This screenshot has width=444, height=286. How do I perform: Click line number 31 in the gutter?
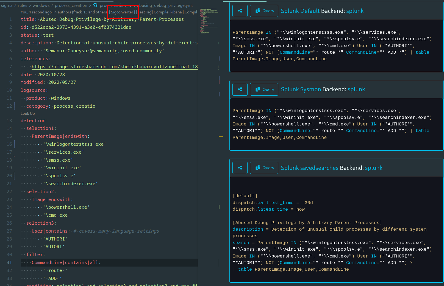pyautogui.click(x=9, y=262)
